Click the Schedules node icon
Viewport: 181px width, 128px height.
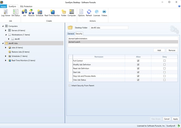(x=9, y=56)
